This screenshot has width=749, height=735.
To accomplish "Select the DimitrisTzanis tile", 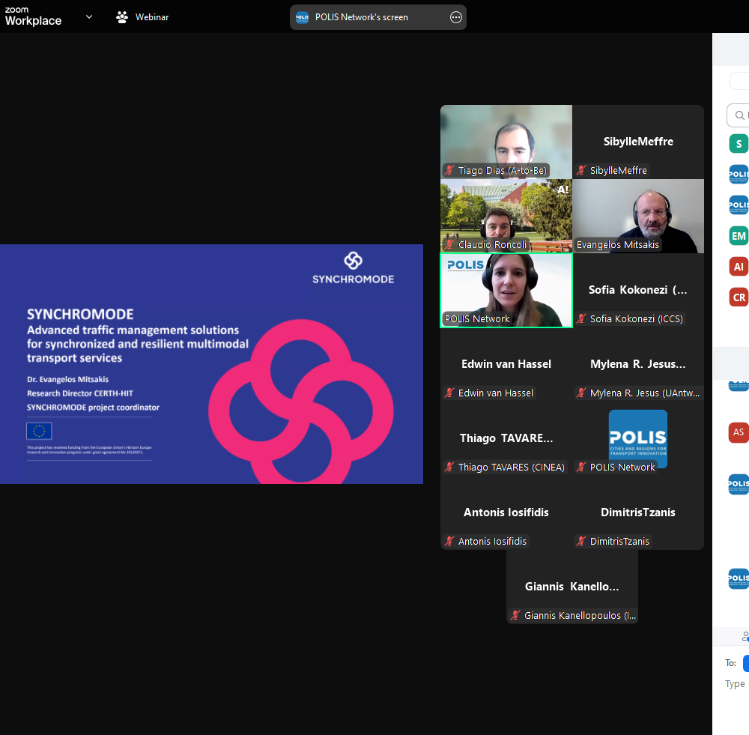I will (638, 512).
